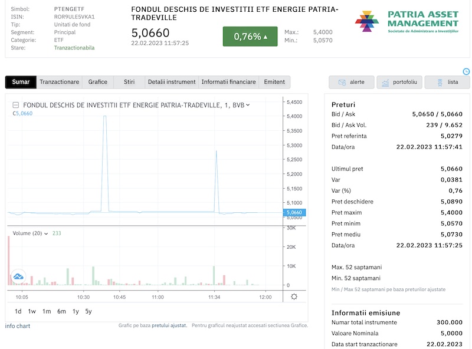Click the volume value 233 on chart
This screenshot has height=349, width=472.
point(57,233)
